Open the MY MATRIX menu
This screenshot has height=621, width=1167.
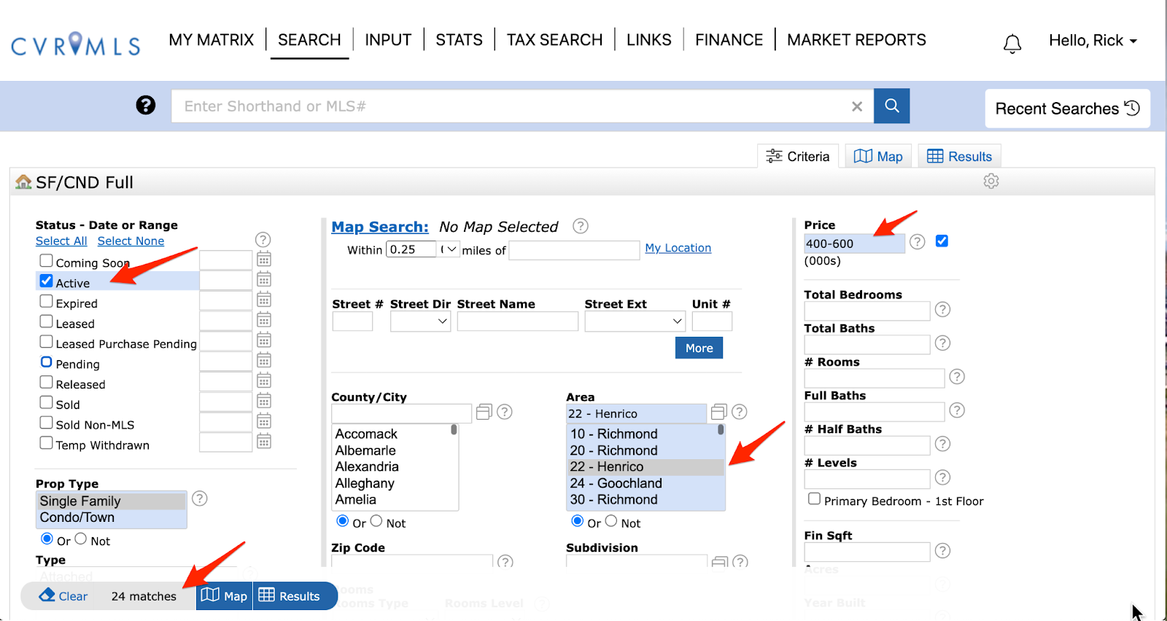(212, 40)
